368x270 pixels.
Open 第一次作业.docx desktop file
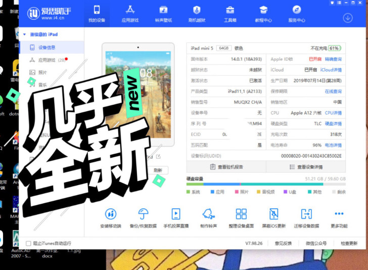pos(47,253)
